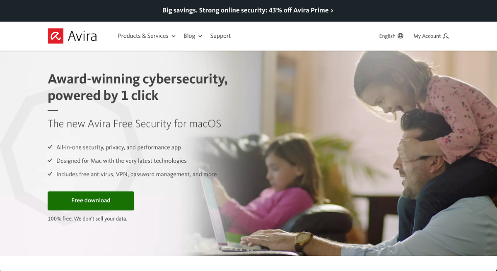Expand the Blog dropdown chevron
This screenshot has height=271, width=497.
pos(200,36)
